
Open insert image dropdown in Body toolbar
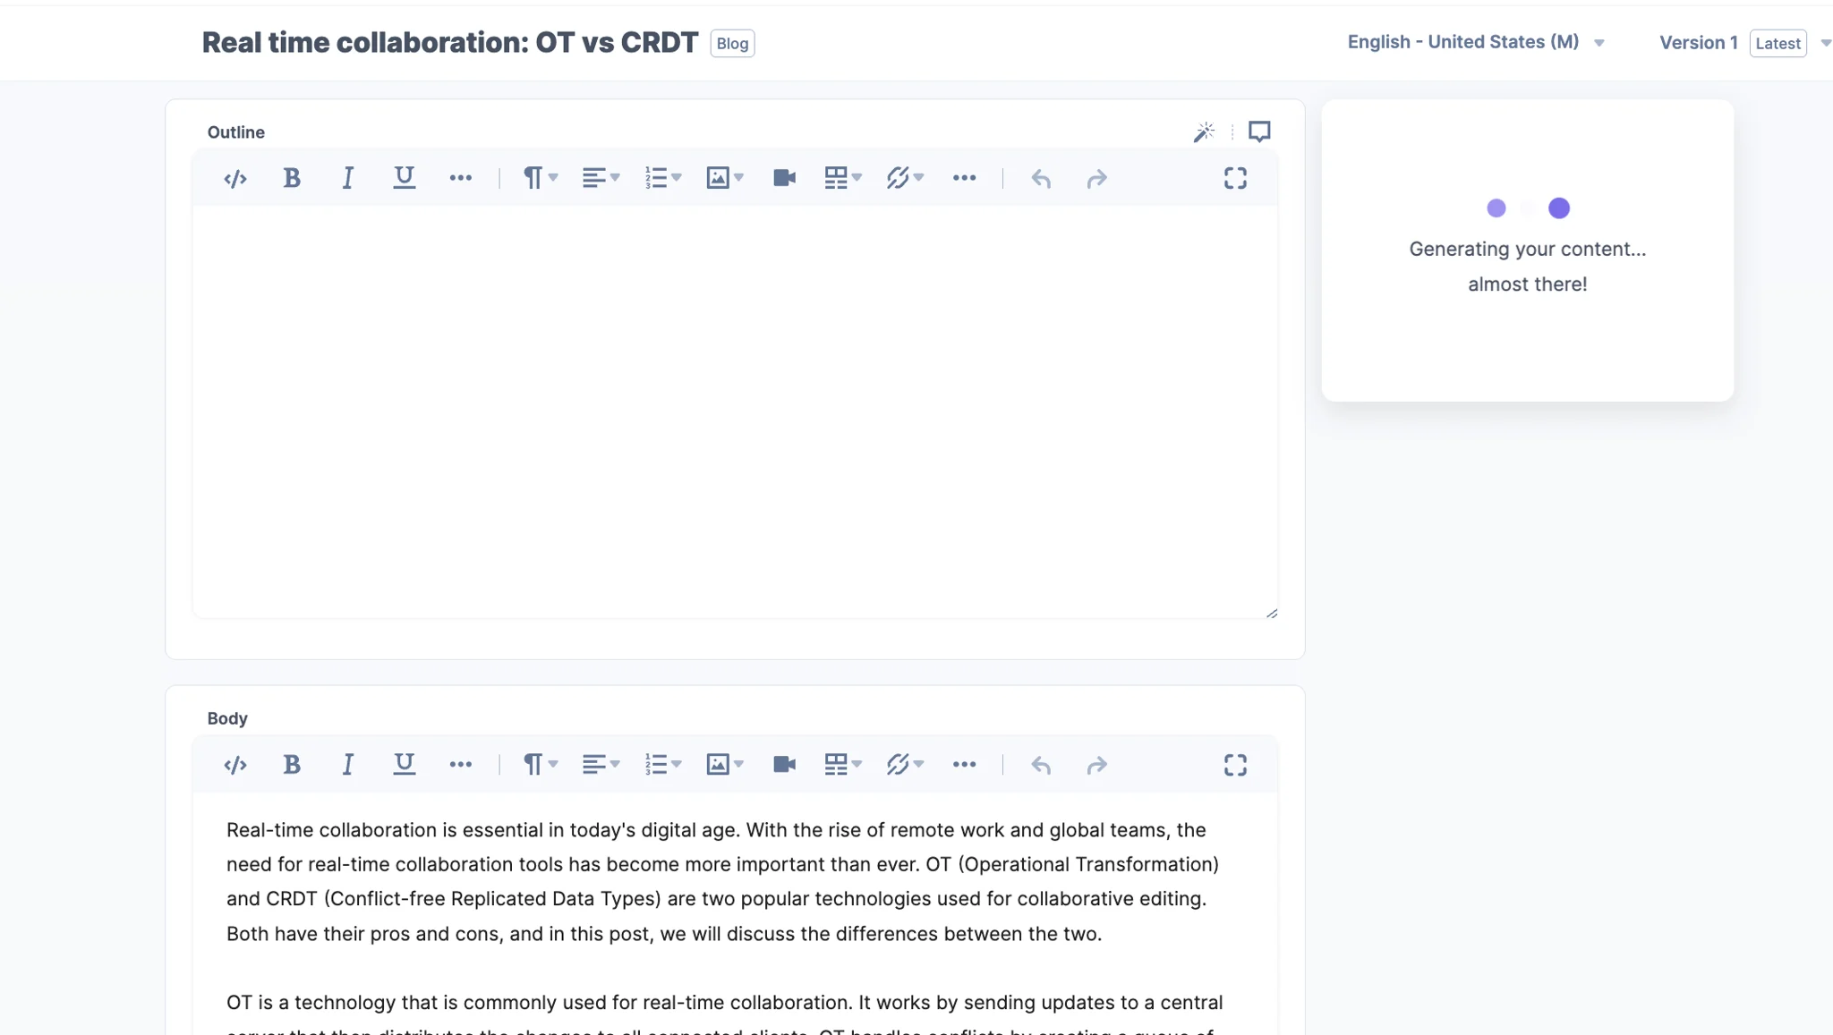(x=725, y=764)
